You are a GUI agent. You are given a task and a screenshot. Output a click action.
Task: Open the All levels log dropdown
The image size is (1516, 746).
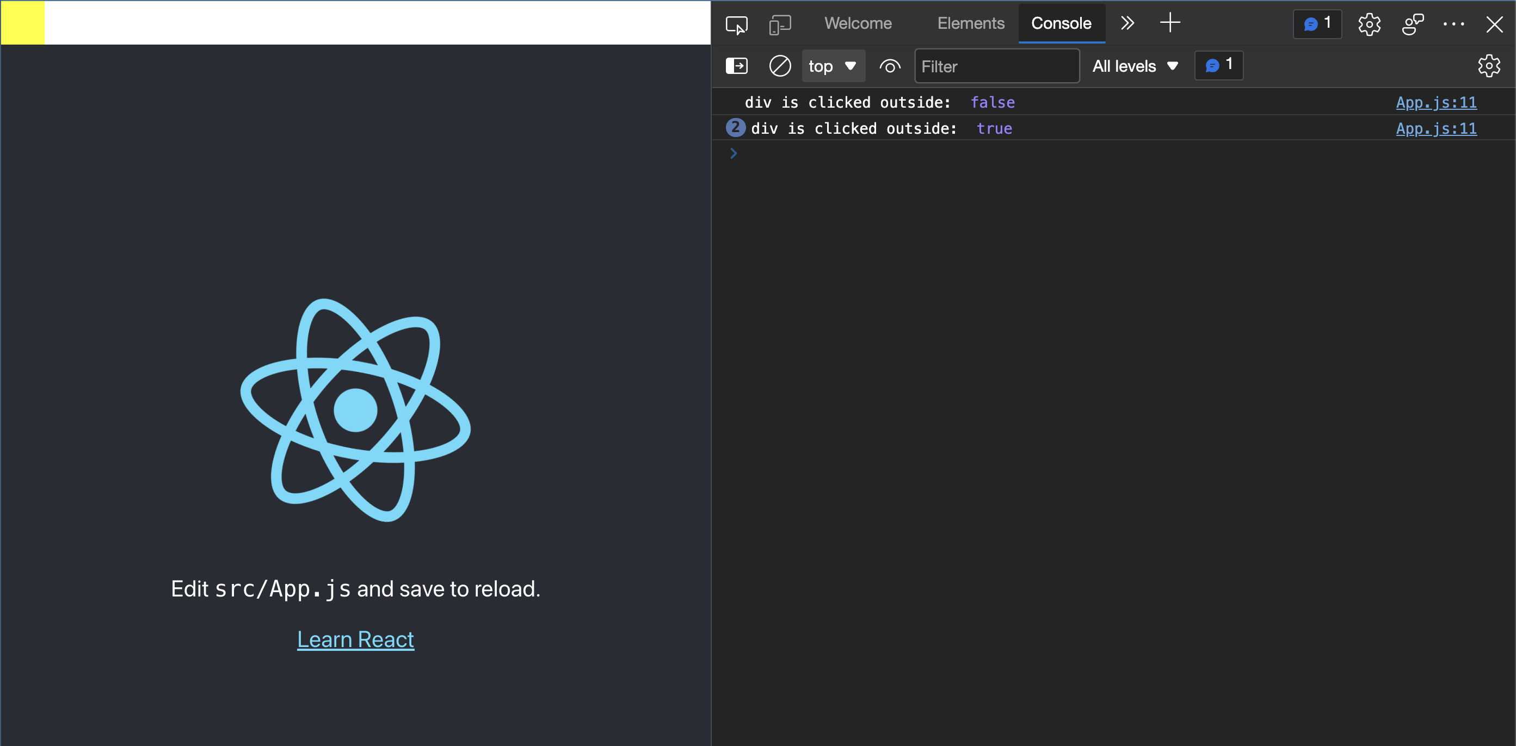click(x=1135, y=66)
